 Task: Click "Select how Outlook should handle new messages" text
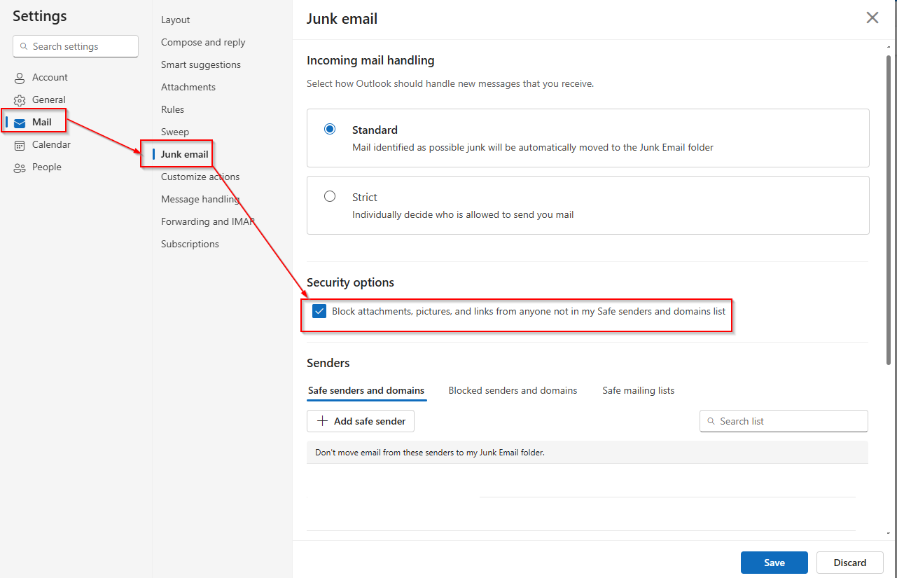(x=450, y=83)
